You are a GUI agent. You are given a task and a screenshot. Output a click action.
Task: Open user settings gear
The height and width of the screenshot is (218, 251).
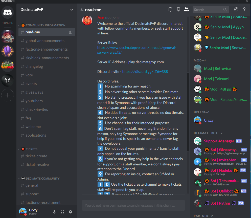71,212
